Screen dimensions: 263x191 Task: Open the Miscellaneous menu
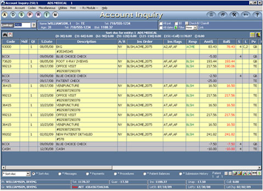coord(47,8)
